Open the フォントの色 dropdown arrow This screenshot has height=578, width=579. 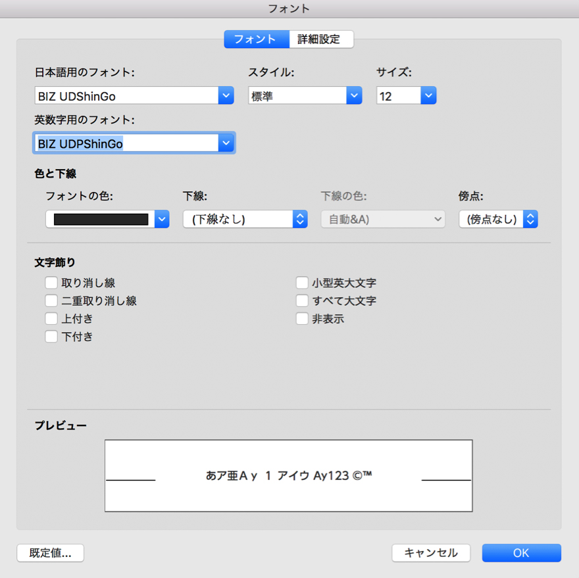162,219
